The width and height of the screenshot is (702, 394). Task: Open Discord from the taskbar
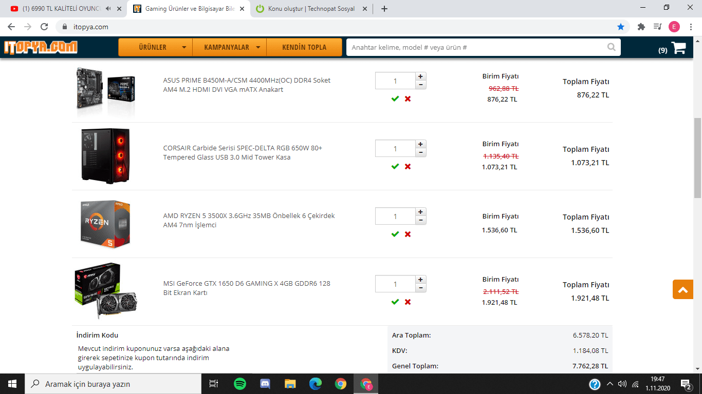click(265, 384)
